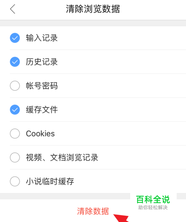186x222 pixels.
Task: Tick the Cookies empty circle
Action: (15, 133)
